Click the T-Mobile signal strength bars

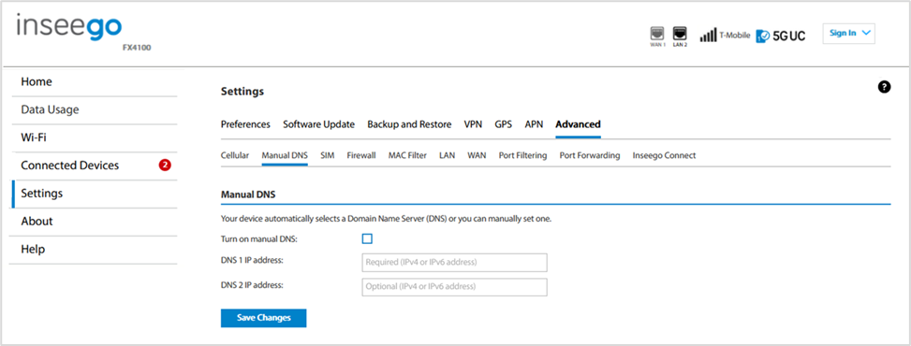708,36
